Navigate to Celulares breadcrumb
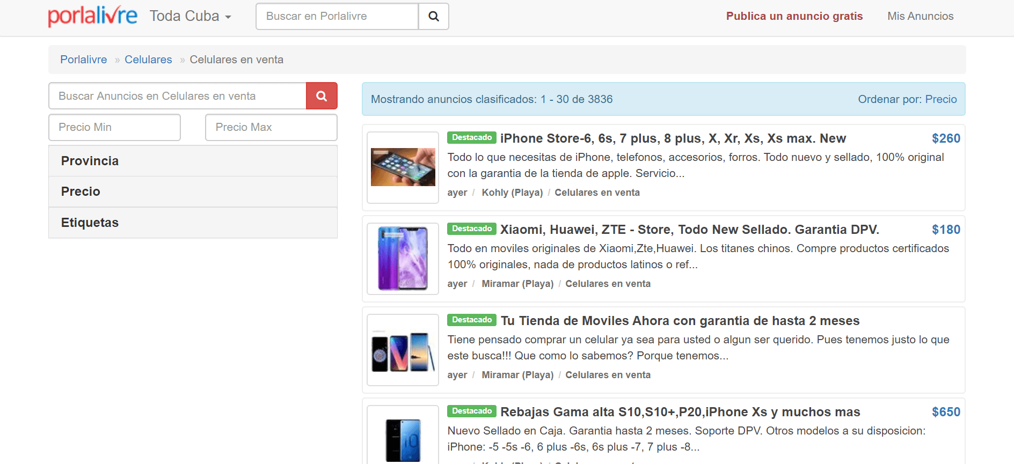Viewport: 1014px width, 464px height. [148, 60]
